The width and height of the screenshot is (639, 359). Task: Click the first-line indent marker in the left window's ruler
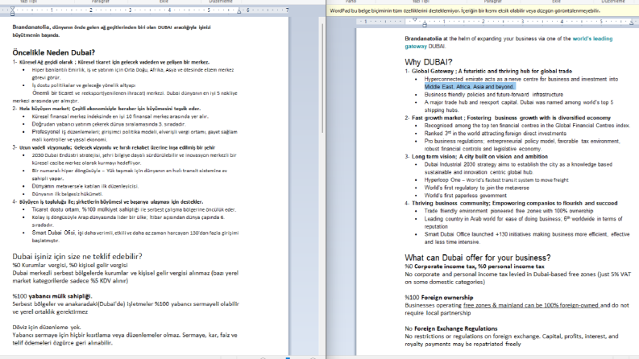click(x=12, y=8)
